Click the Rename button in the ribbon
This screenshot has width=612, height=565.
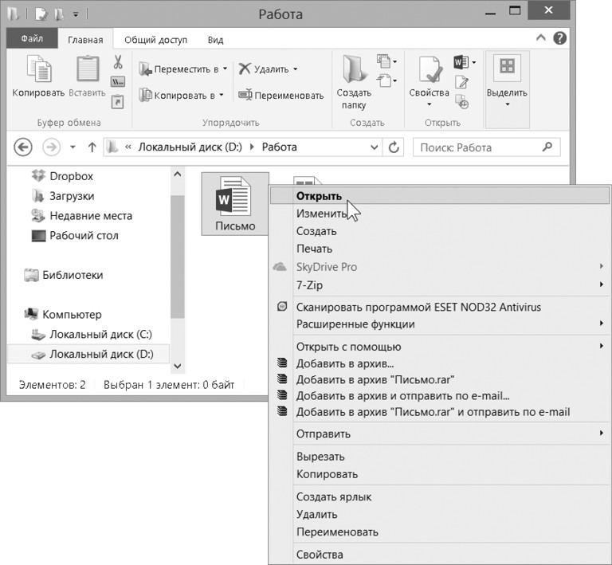pyautogui.click(x=280, y=95)
